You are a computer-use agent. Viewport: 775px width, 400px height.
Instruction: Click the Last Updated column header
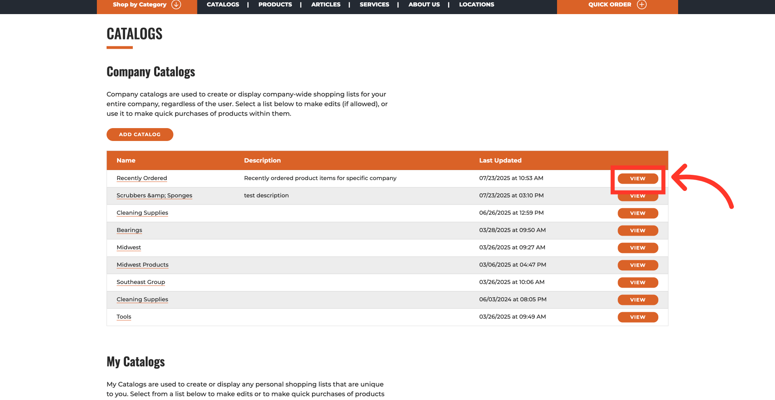pyautogui.click(x=501, y=160)
